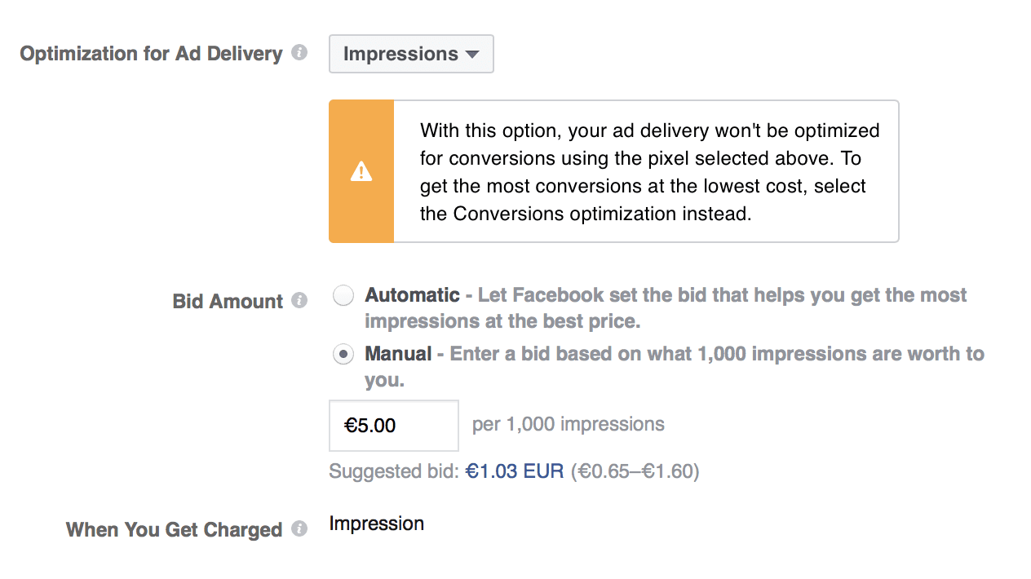Open the Impressions optimization dropdown
Image resolution: width=1031 pixels, height=579 pixels.
[411, 54]
